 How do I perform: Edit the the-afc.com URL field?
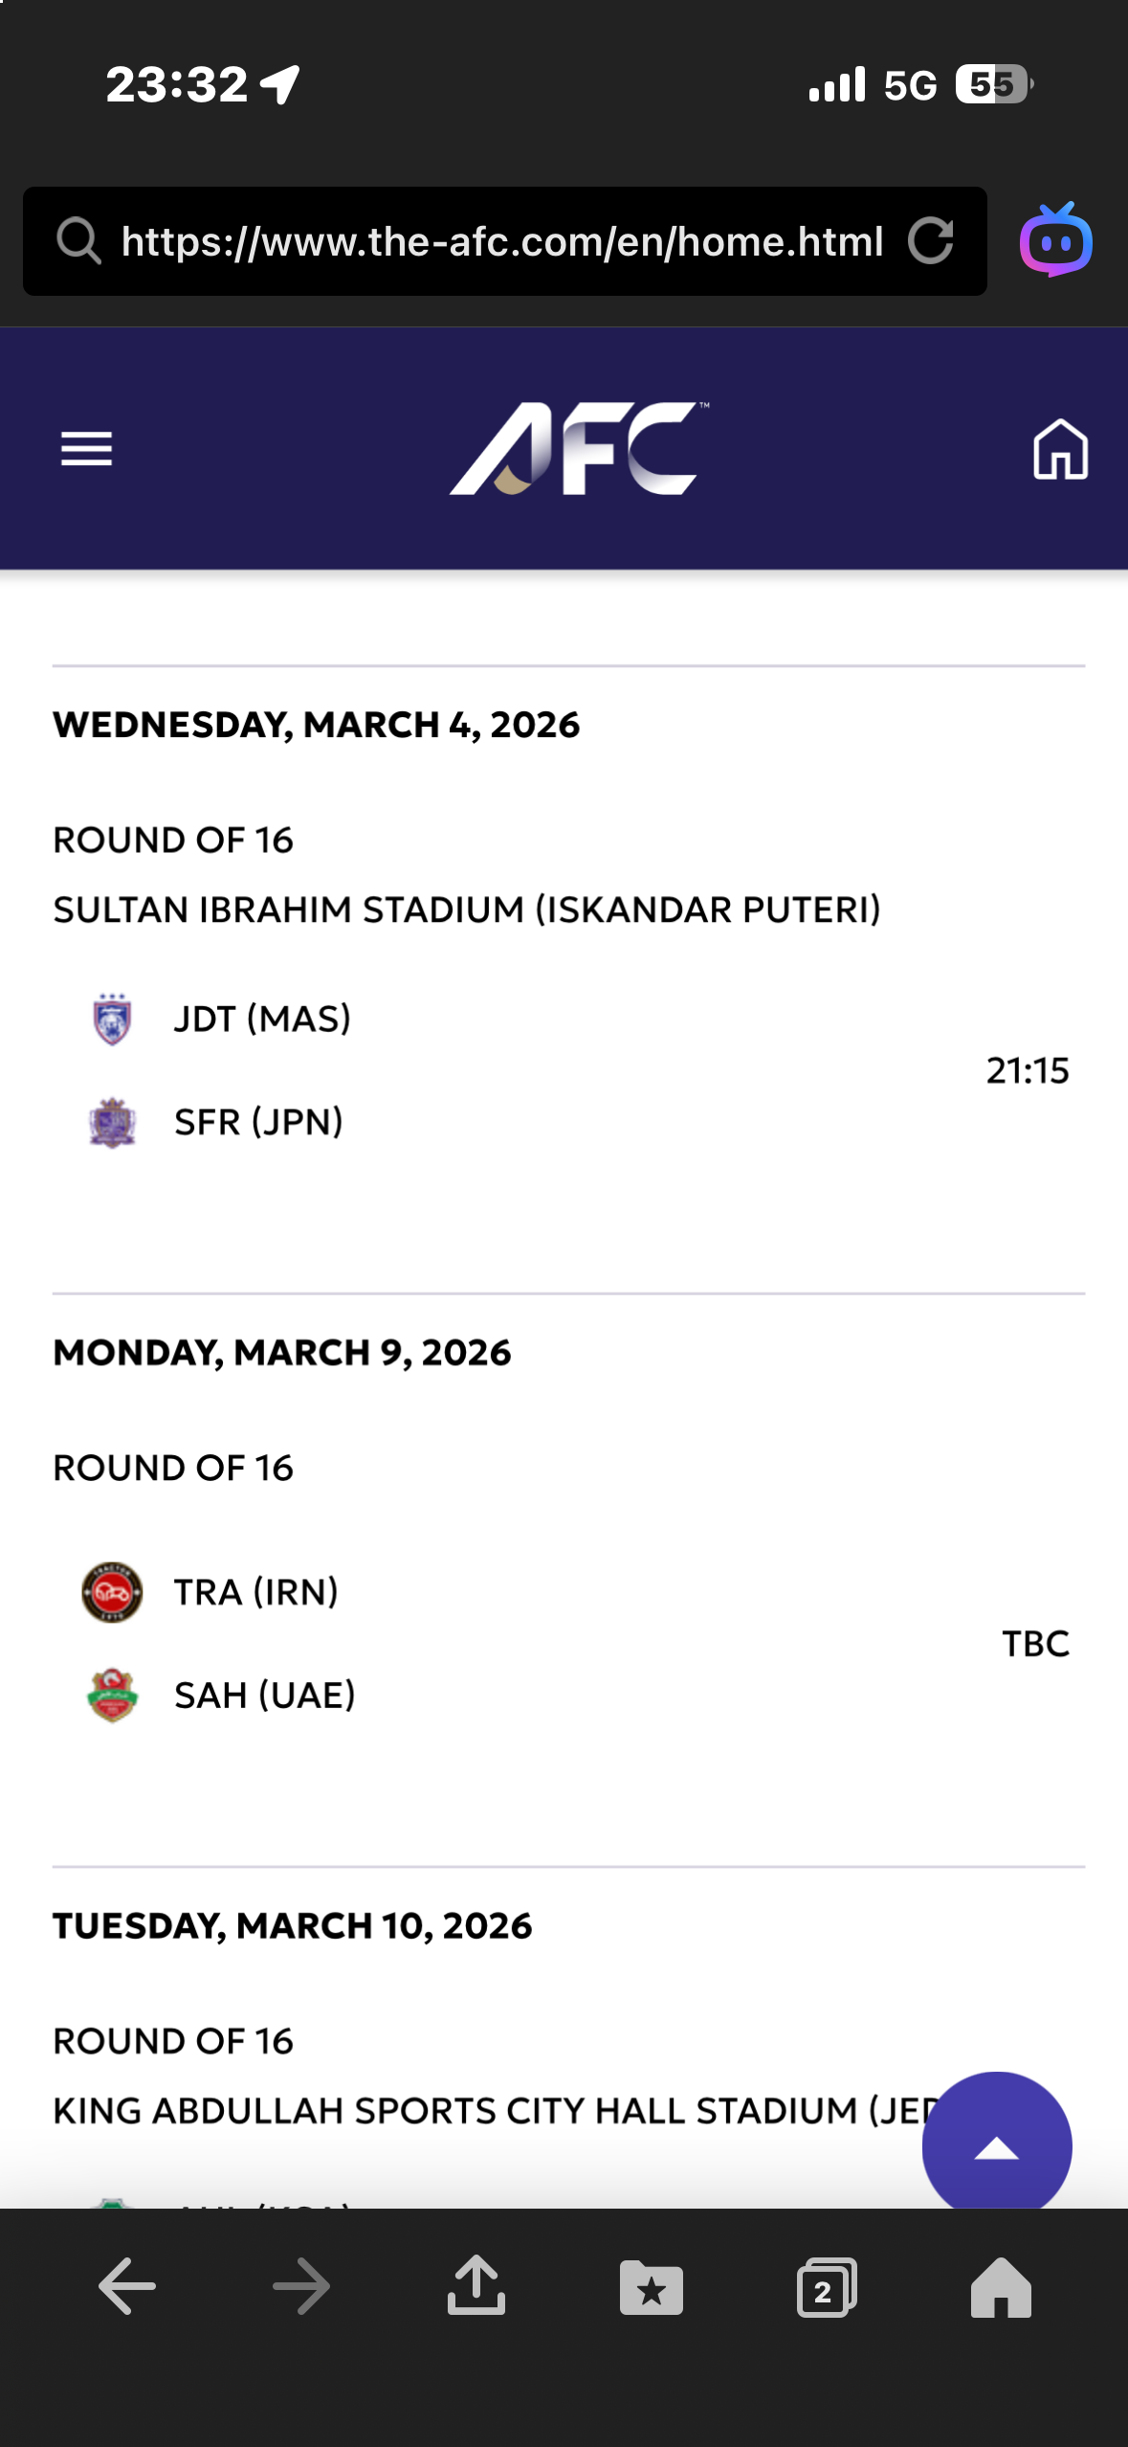[x=501, y=241]
